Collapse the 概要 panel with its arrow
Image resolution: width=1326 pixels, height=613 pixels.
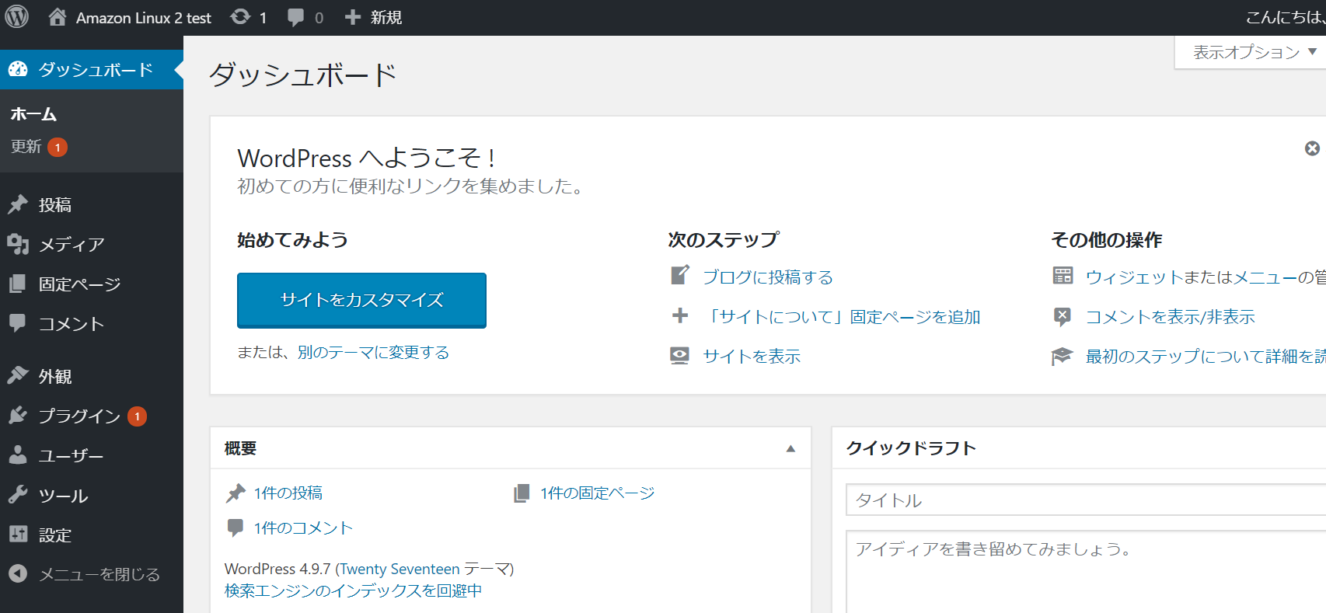click(x=790, y=448)
